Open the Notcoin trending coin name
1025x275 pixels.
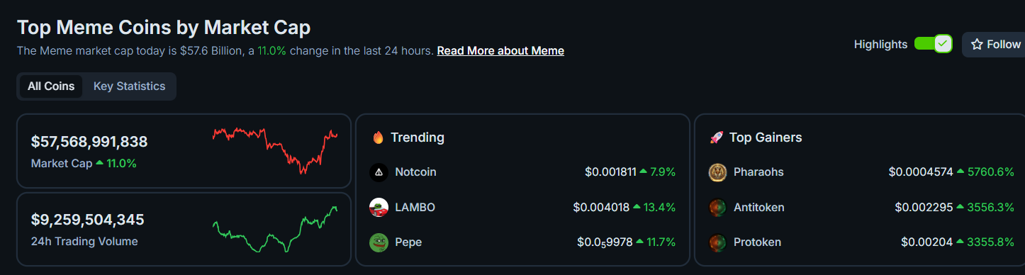tap(415, 172)
